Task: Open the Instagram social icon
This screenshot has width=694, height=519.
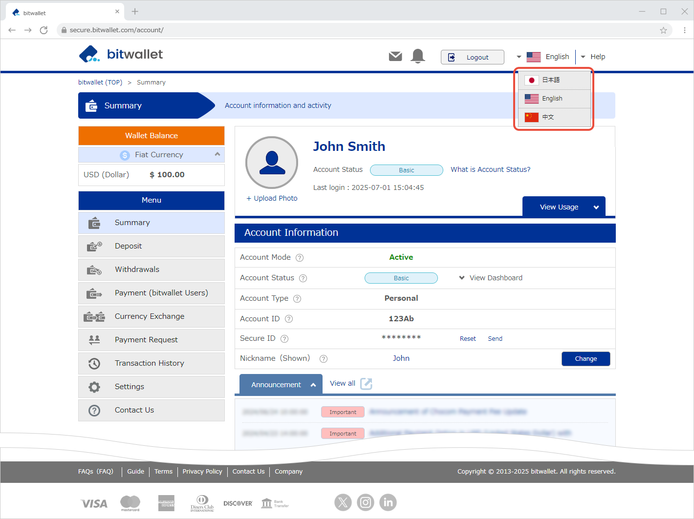Action: (x=365, y=502)
